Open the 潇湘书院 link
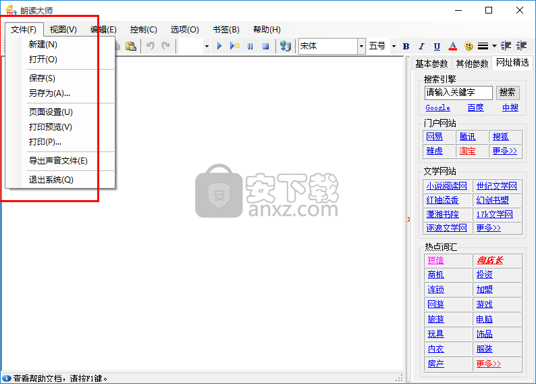The image size is (536, 384). coord(443,214)
